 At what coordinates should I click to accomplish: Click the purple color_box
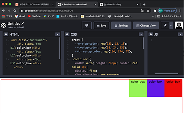tap(156, 88)
